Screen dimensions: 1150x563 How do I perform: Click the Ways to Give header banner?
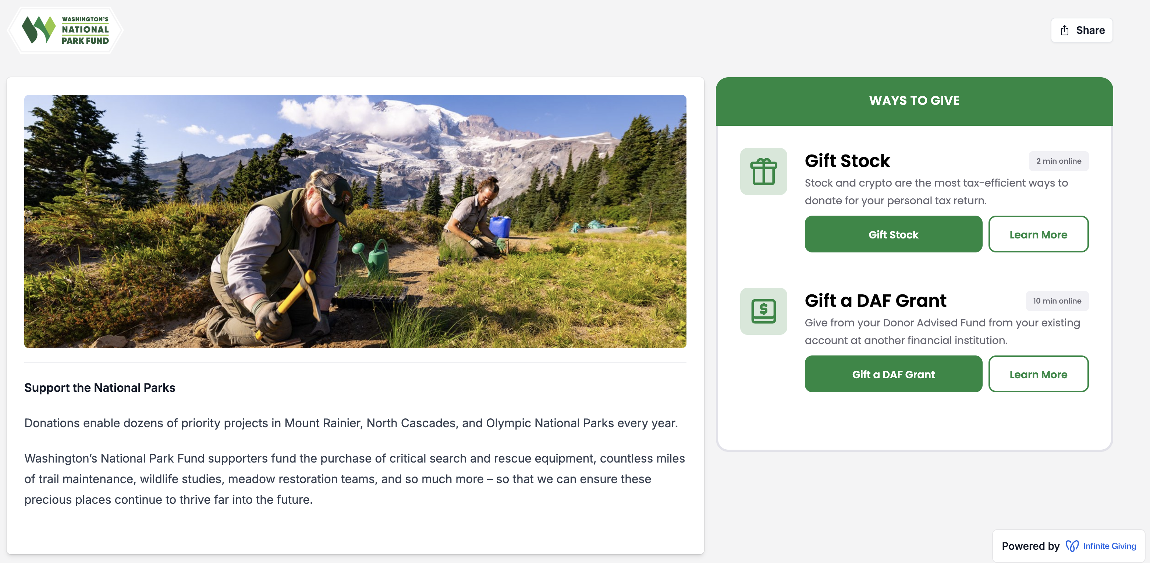(x=914, y=101)
